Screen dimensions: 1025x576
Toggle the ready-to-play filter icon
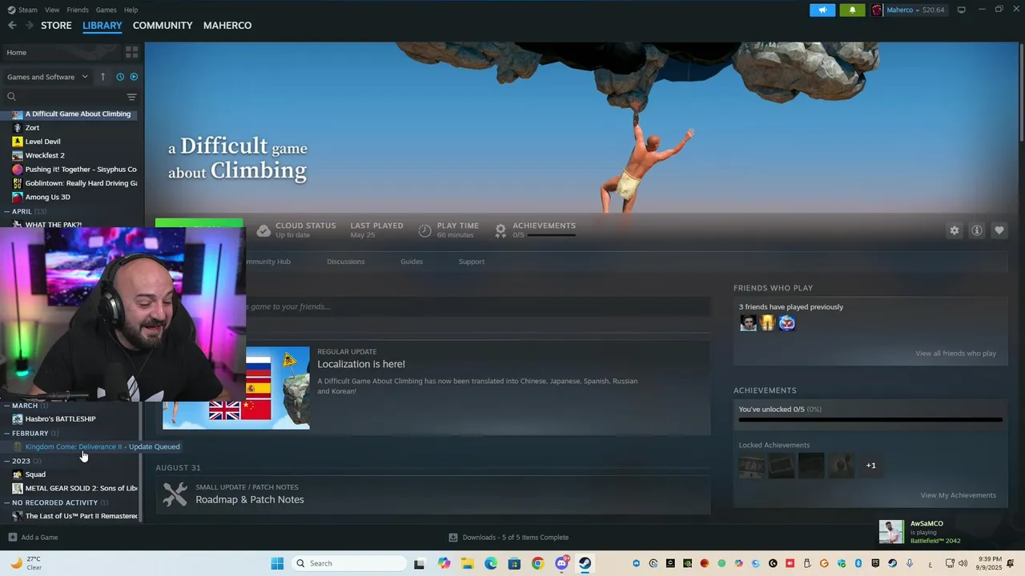pos(134,77)
